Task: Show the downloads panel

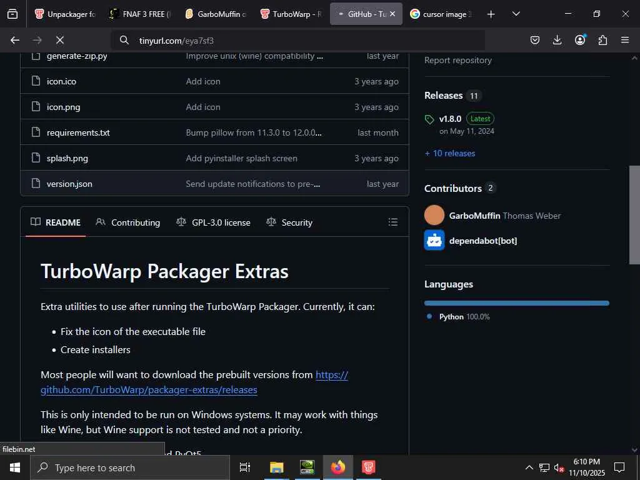Action: [557, 40]
